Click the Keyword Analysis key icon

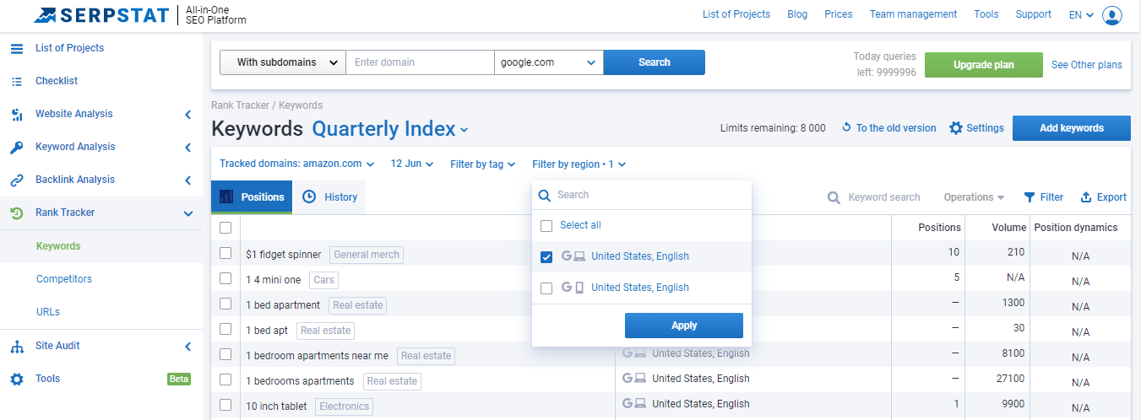17,147
